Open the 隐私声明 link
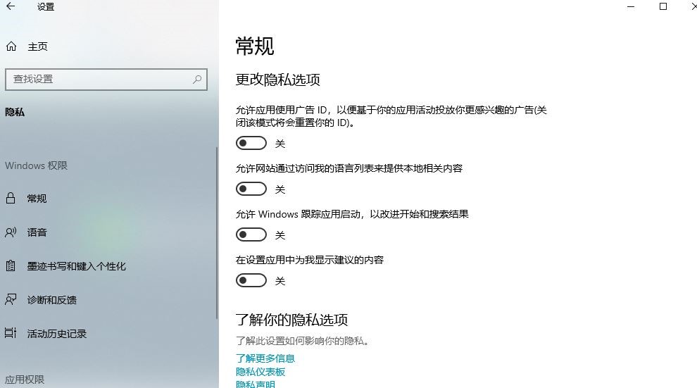Image resolution: width=697 pixels, height=388 pixels. [256, 384]
